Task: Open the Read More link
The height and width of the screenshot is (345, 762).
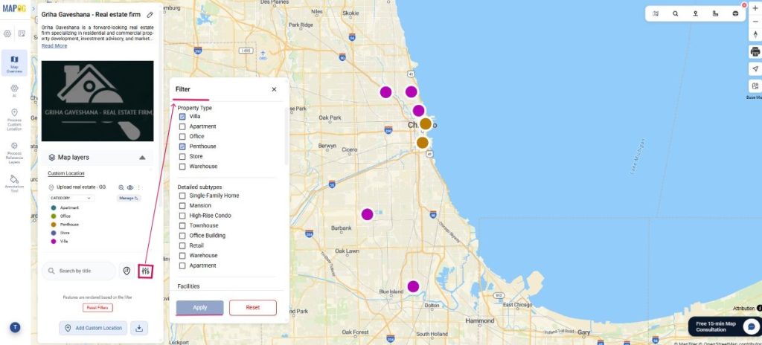Action: coord(54,45)
